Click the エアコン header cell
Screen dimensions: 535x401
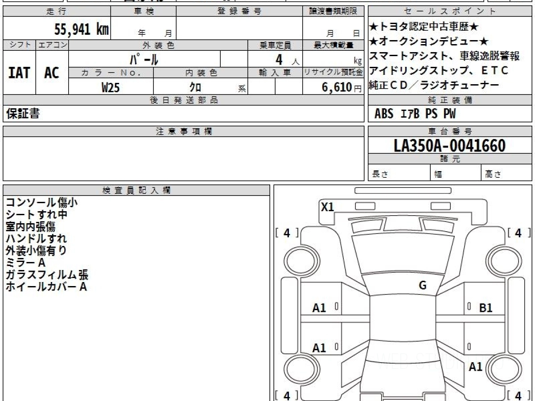pos(52,45)
